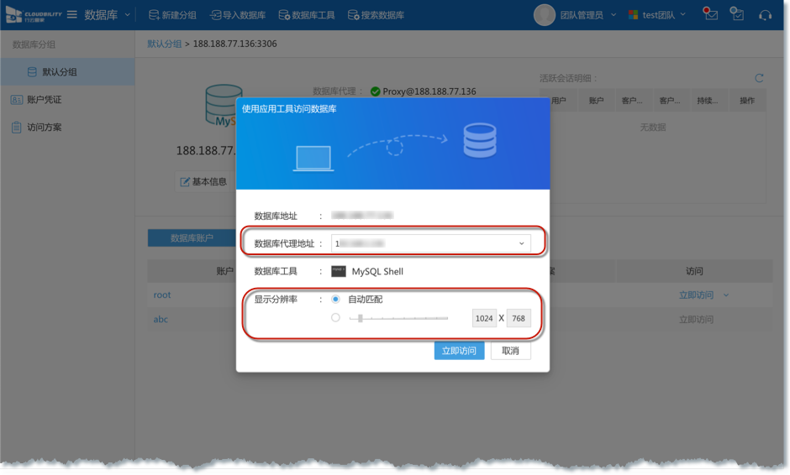Select the 自动匹配 resolution radio button

[x=336, y=299]
